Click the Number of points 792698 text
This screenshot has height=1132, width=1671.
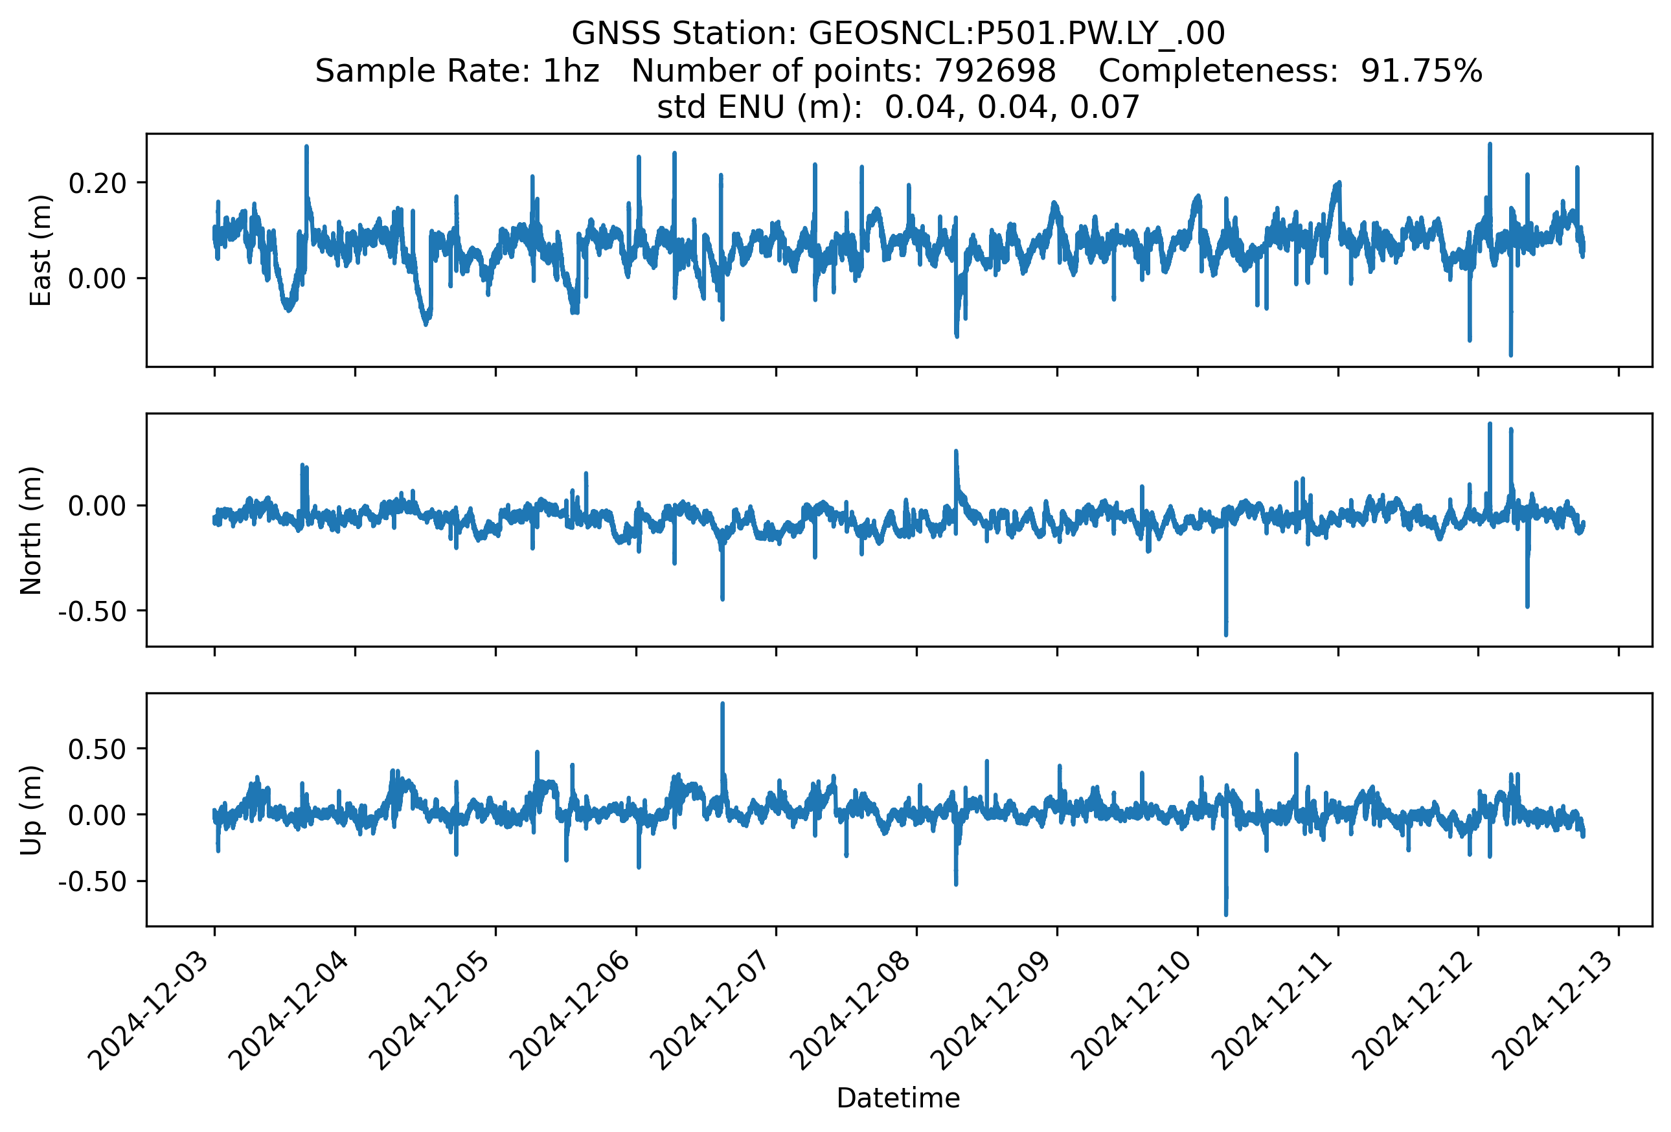pos(843,71)
